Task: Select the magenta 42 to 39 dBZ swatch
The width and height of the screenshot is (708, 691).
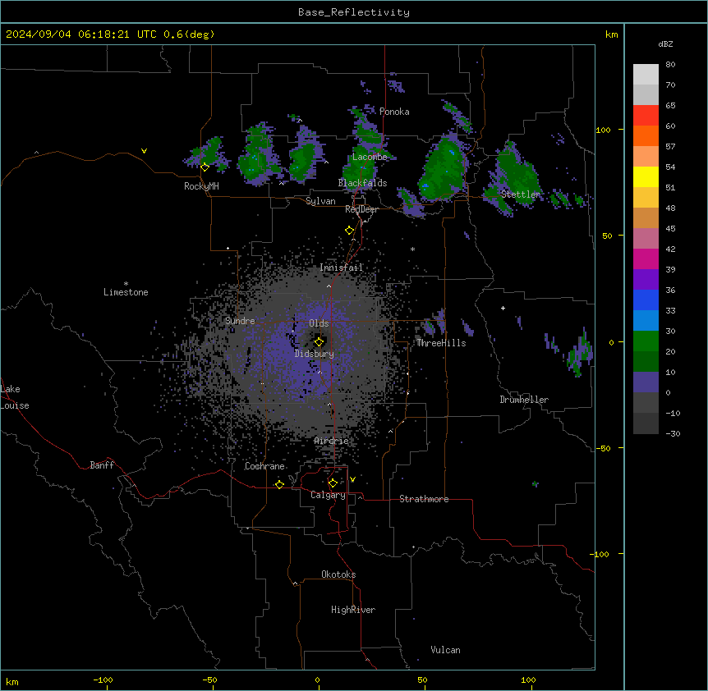Action: point(646,259)
